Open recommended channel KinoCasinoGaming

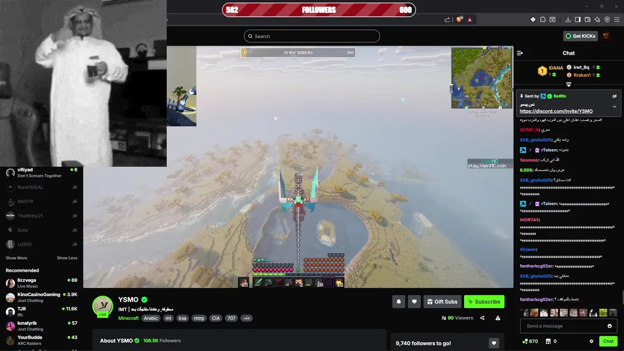[x=41, y=297]
